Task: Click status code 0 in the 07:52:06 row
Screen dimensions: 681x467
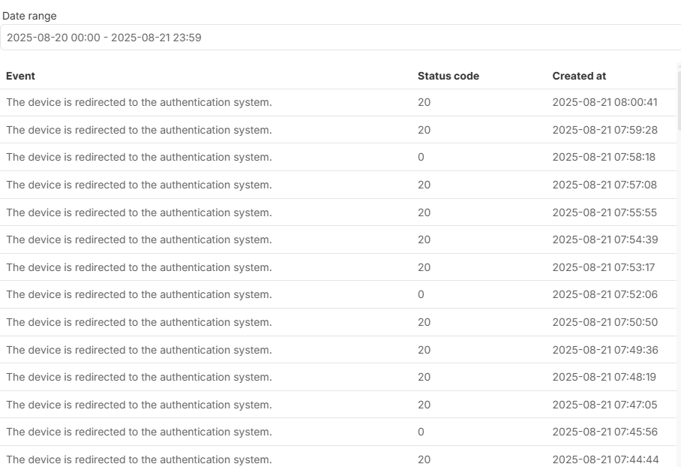Action: tap(421, 295)
